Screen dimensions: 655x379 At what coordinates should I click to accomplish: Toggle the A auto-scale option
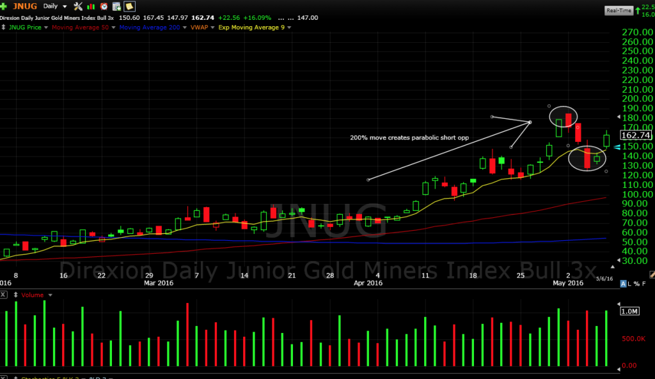click(623, 284)
